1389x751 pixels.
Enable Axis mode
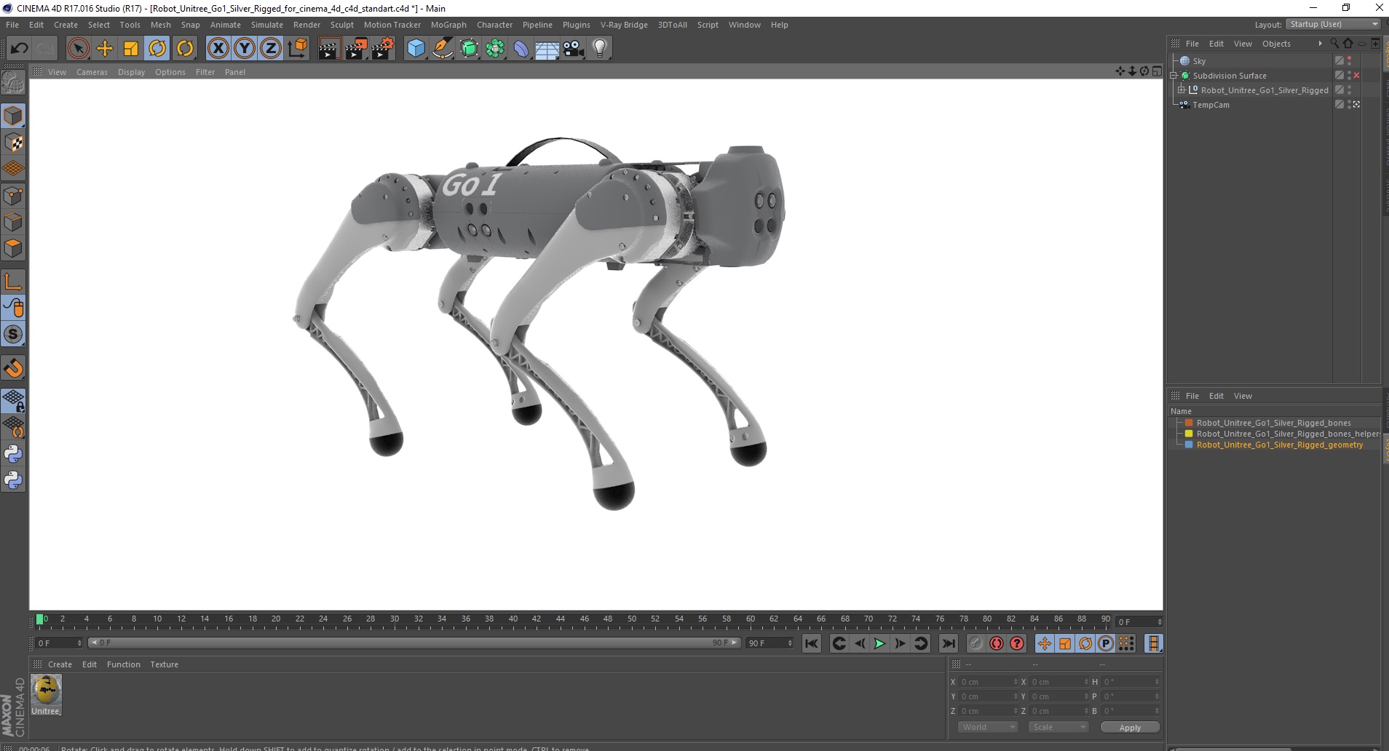(x=13, y=282)
